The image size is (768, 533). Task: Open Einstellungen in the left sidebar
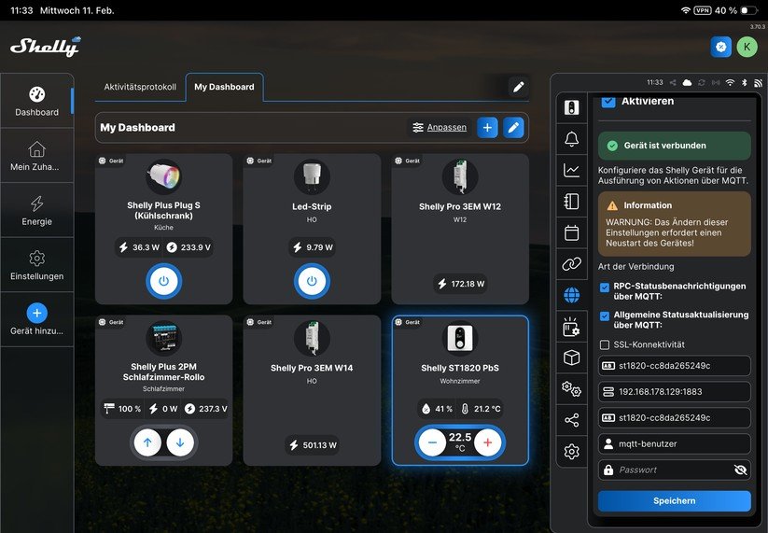click(36, 265)
